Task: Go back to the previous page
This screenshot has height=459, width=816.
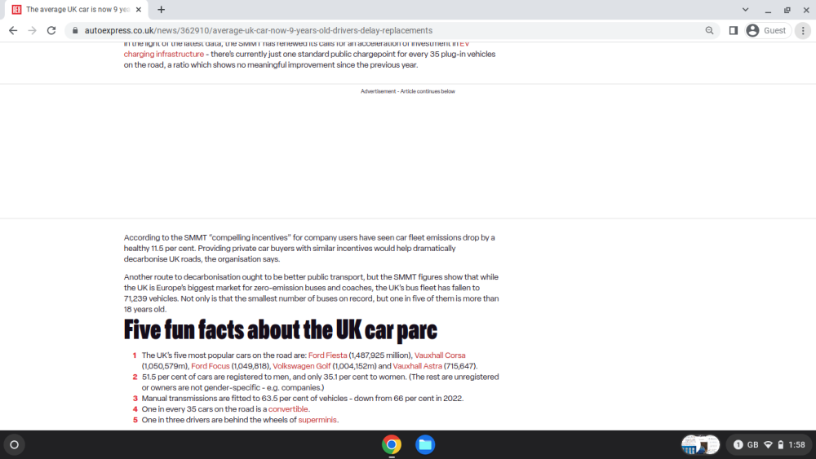Action: point(13,31)
